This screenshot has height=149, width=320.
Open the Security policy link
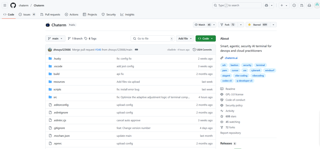tap(234, 105)
